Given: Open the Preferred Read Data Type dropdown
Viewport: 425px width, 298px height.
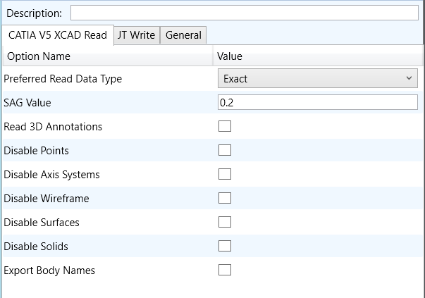Looking at the screenshot, I should [318, 78].
